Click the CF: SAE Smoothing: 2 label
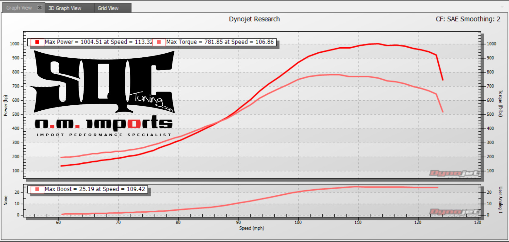Image resolution: width=509 pixels, height=242 pixels. (x=468, y=19)
